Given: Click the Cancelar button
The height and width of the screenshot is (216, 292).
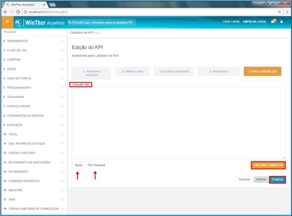Looking at the screenshot, I should tap(244, 179).
